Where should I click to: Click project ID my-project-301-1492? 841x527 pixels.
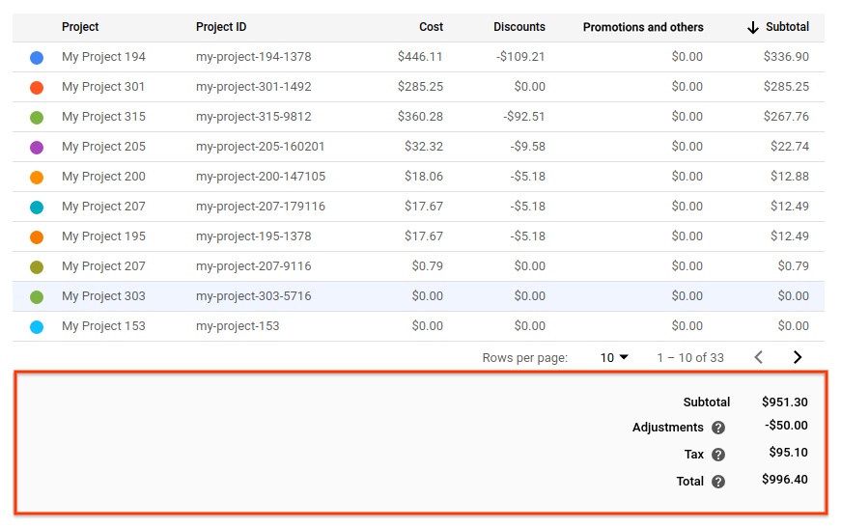(254, 86)
